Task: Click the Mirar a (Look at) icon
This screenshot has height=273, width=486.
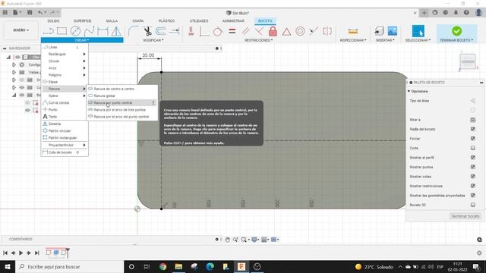Action: pyautogui.click(x=472, y=120)
